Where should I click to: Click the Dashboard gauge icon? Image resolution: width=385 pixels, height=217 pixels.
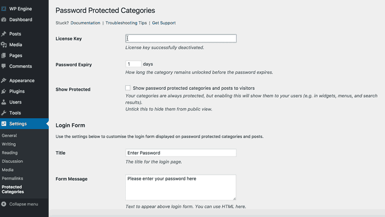(x=4, y=20)
